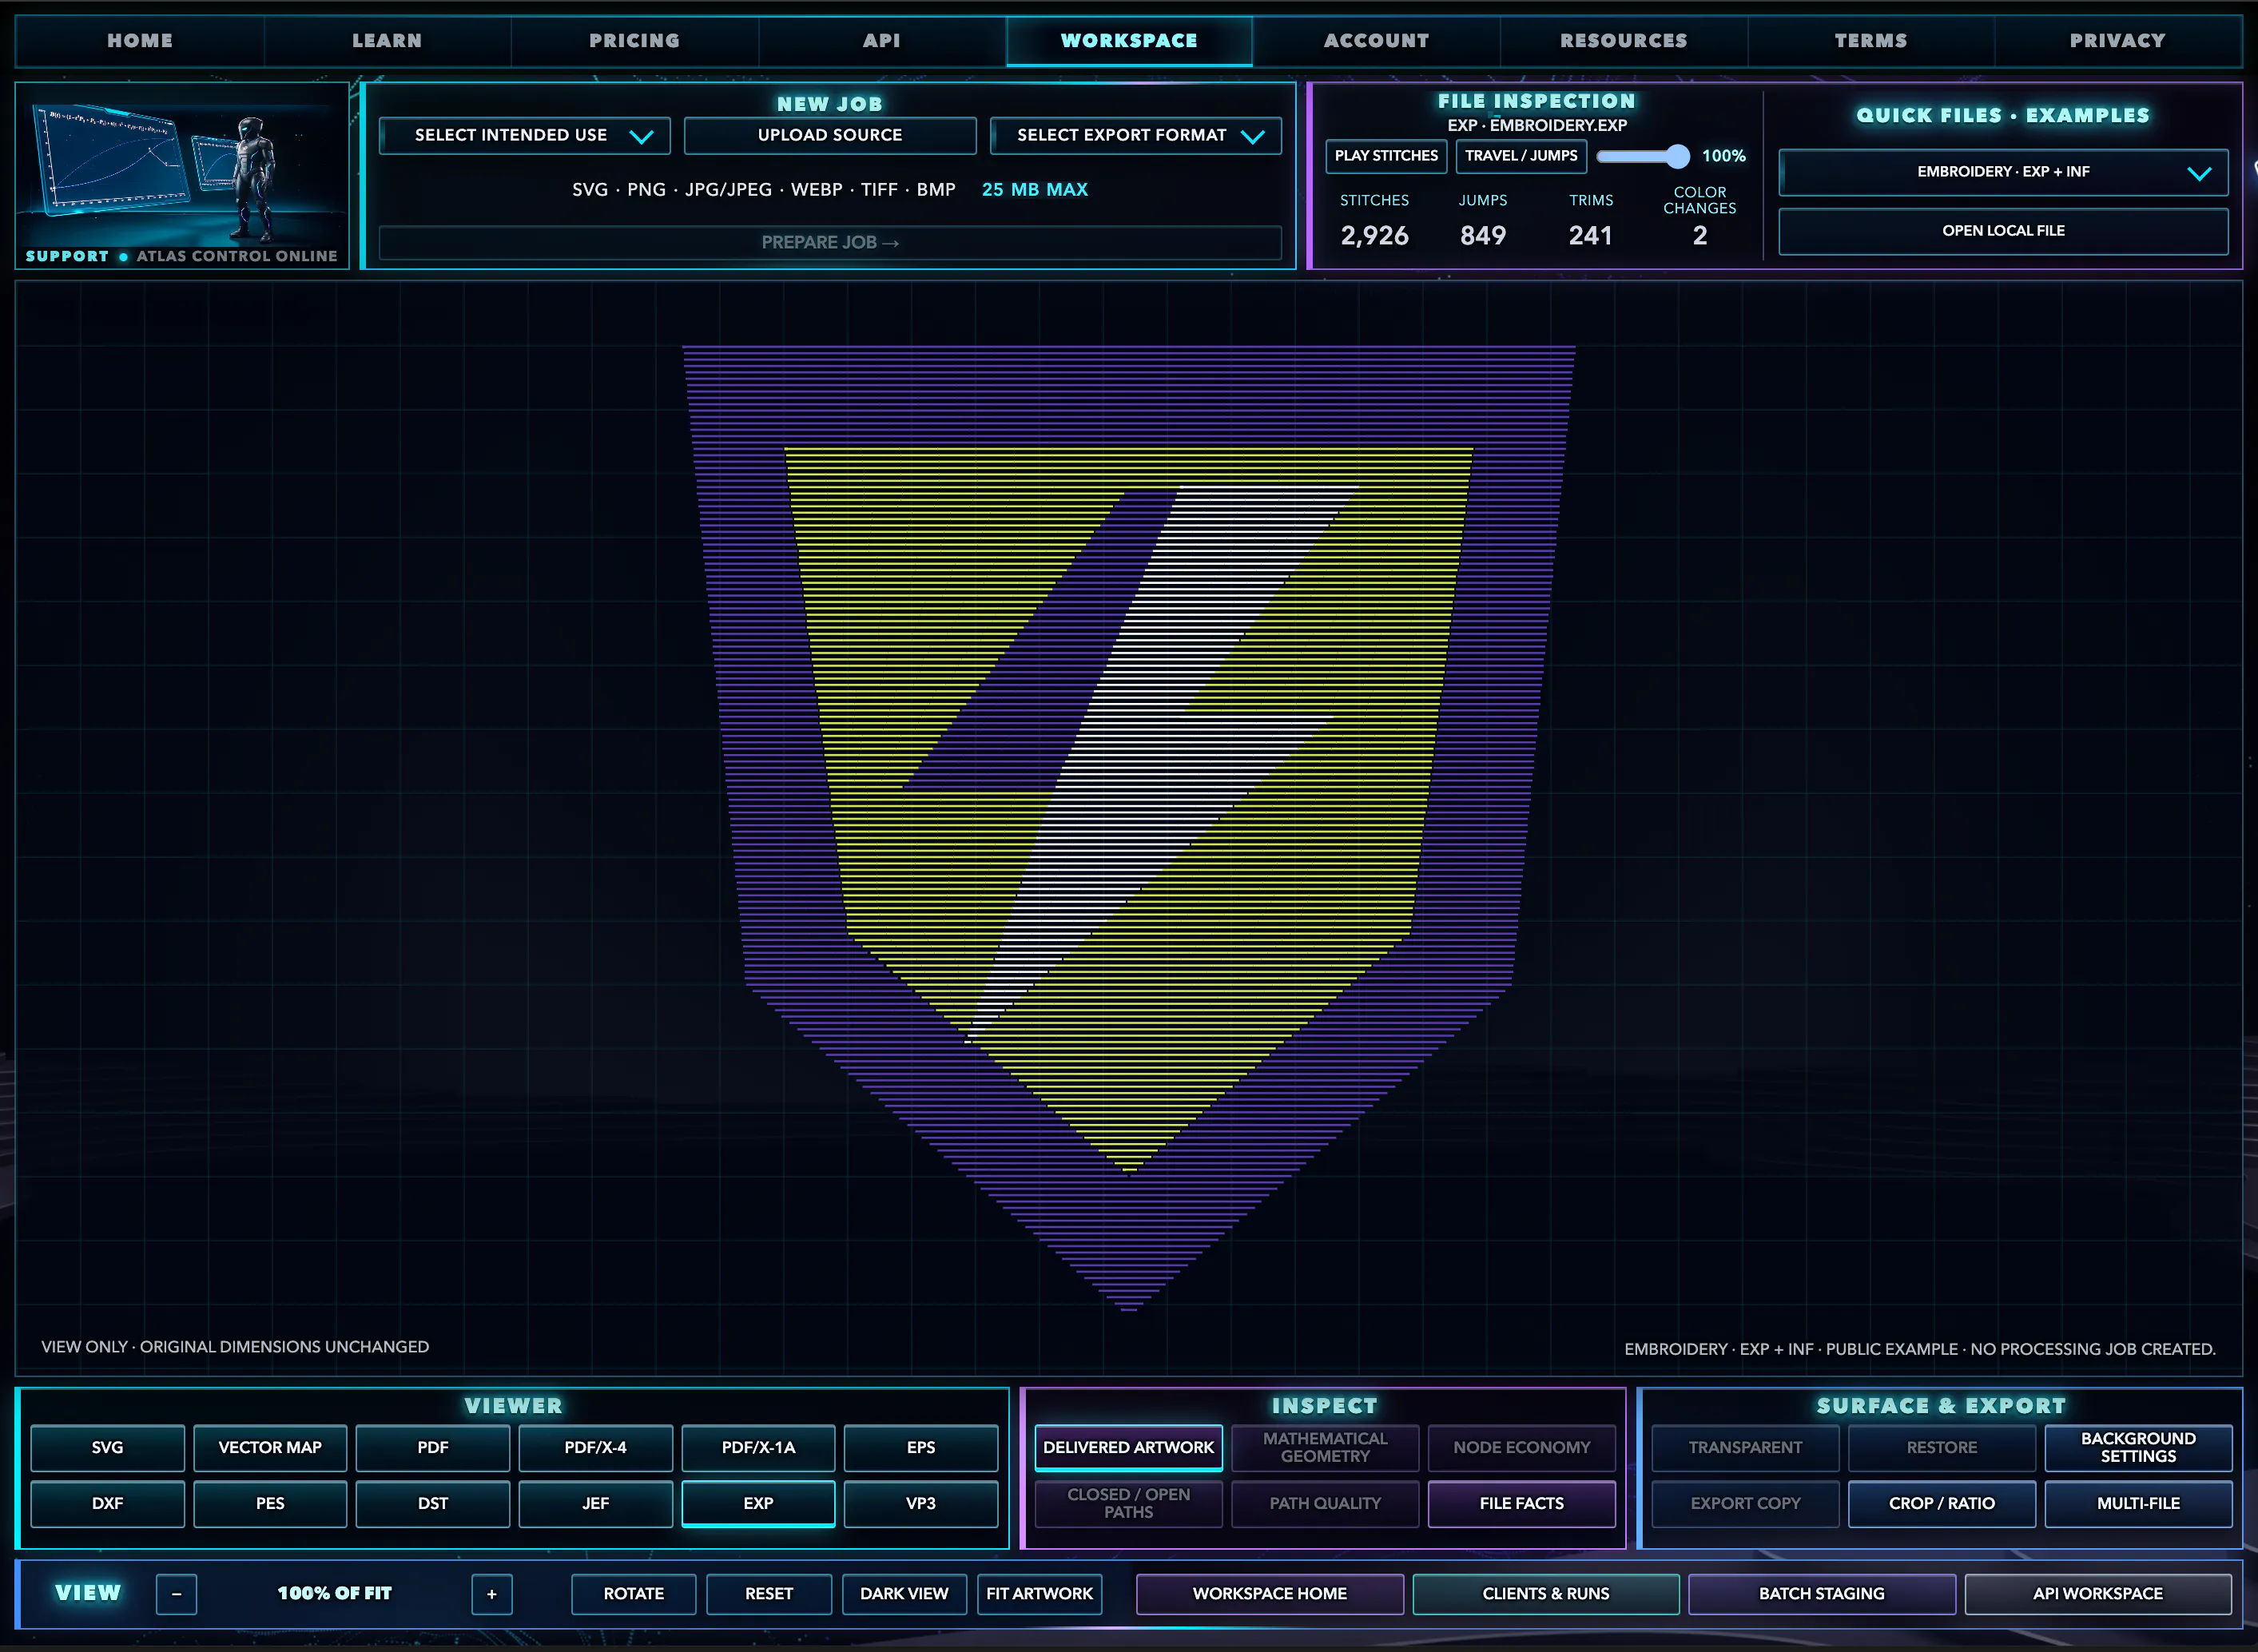This screenshot has width=2258, height=1652.
Task: Adjust the stitch playback slider handle
Action: tap(1678, 156)
